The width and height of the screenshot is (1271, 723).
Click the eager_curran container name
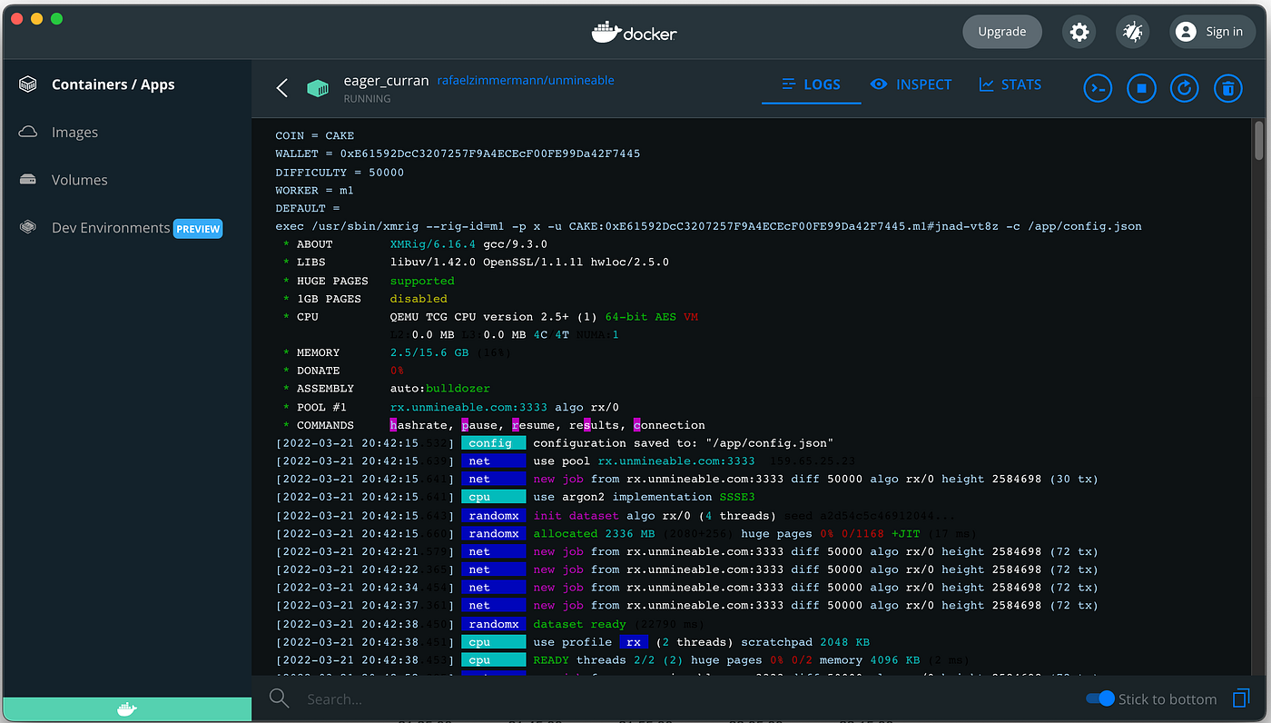point(386,80)
